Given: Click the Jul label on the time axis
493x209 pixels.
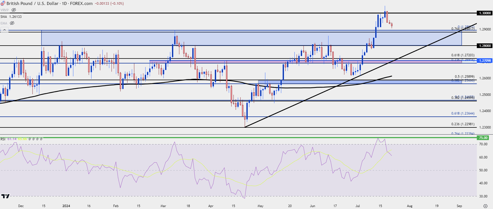Looking at the screenshot, I should point(358,206).
